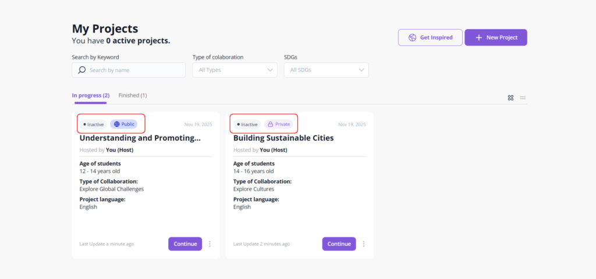
Task: Open three-dot menu on Understanding and Promoting card
Action: (x=210, y=244)
